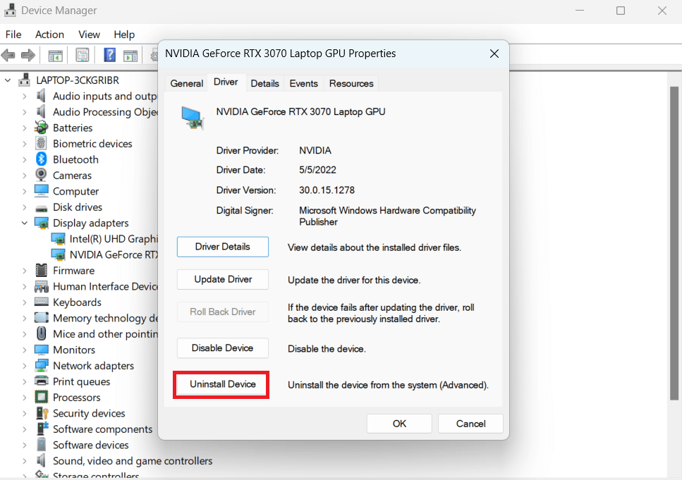Click the Update Driver button
682x480 pixels.
(223, 279)
